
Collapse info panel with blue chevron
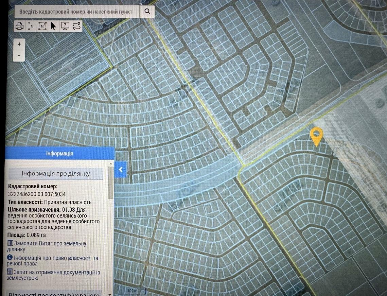[121, 169]
